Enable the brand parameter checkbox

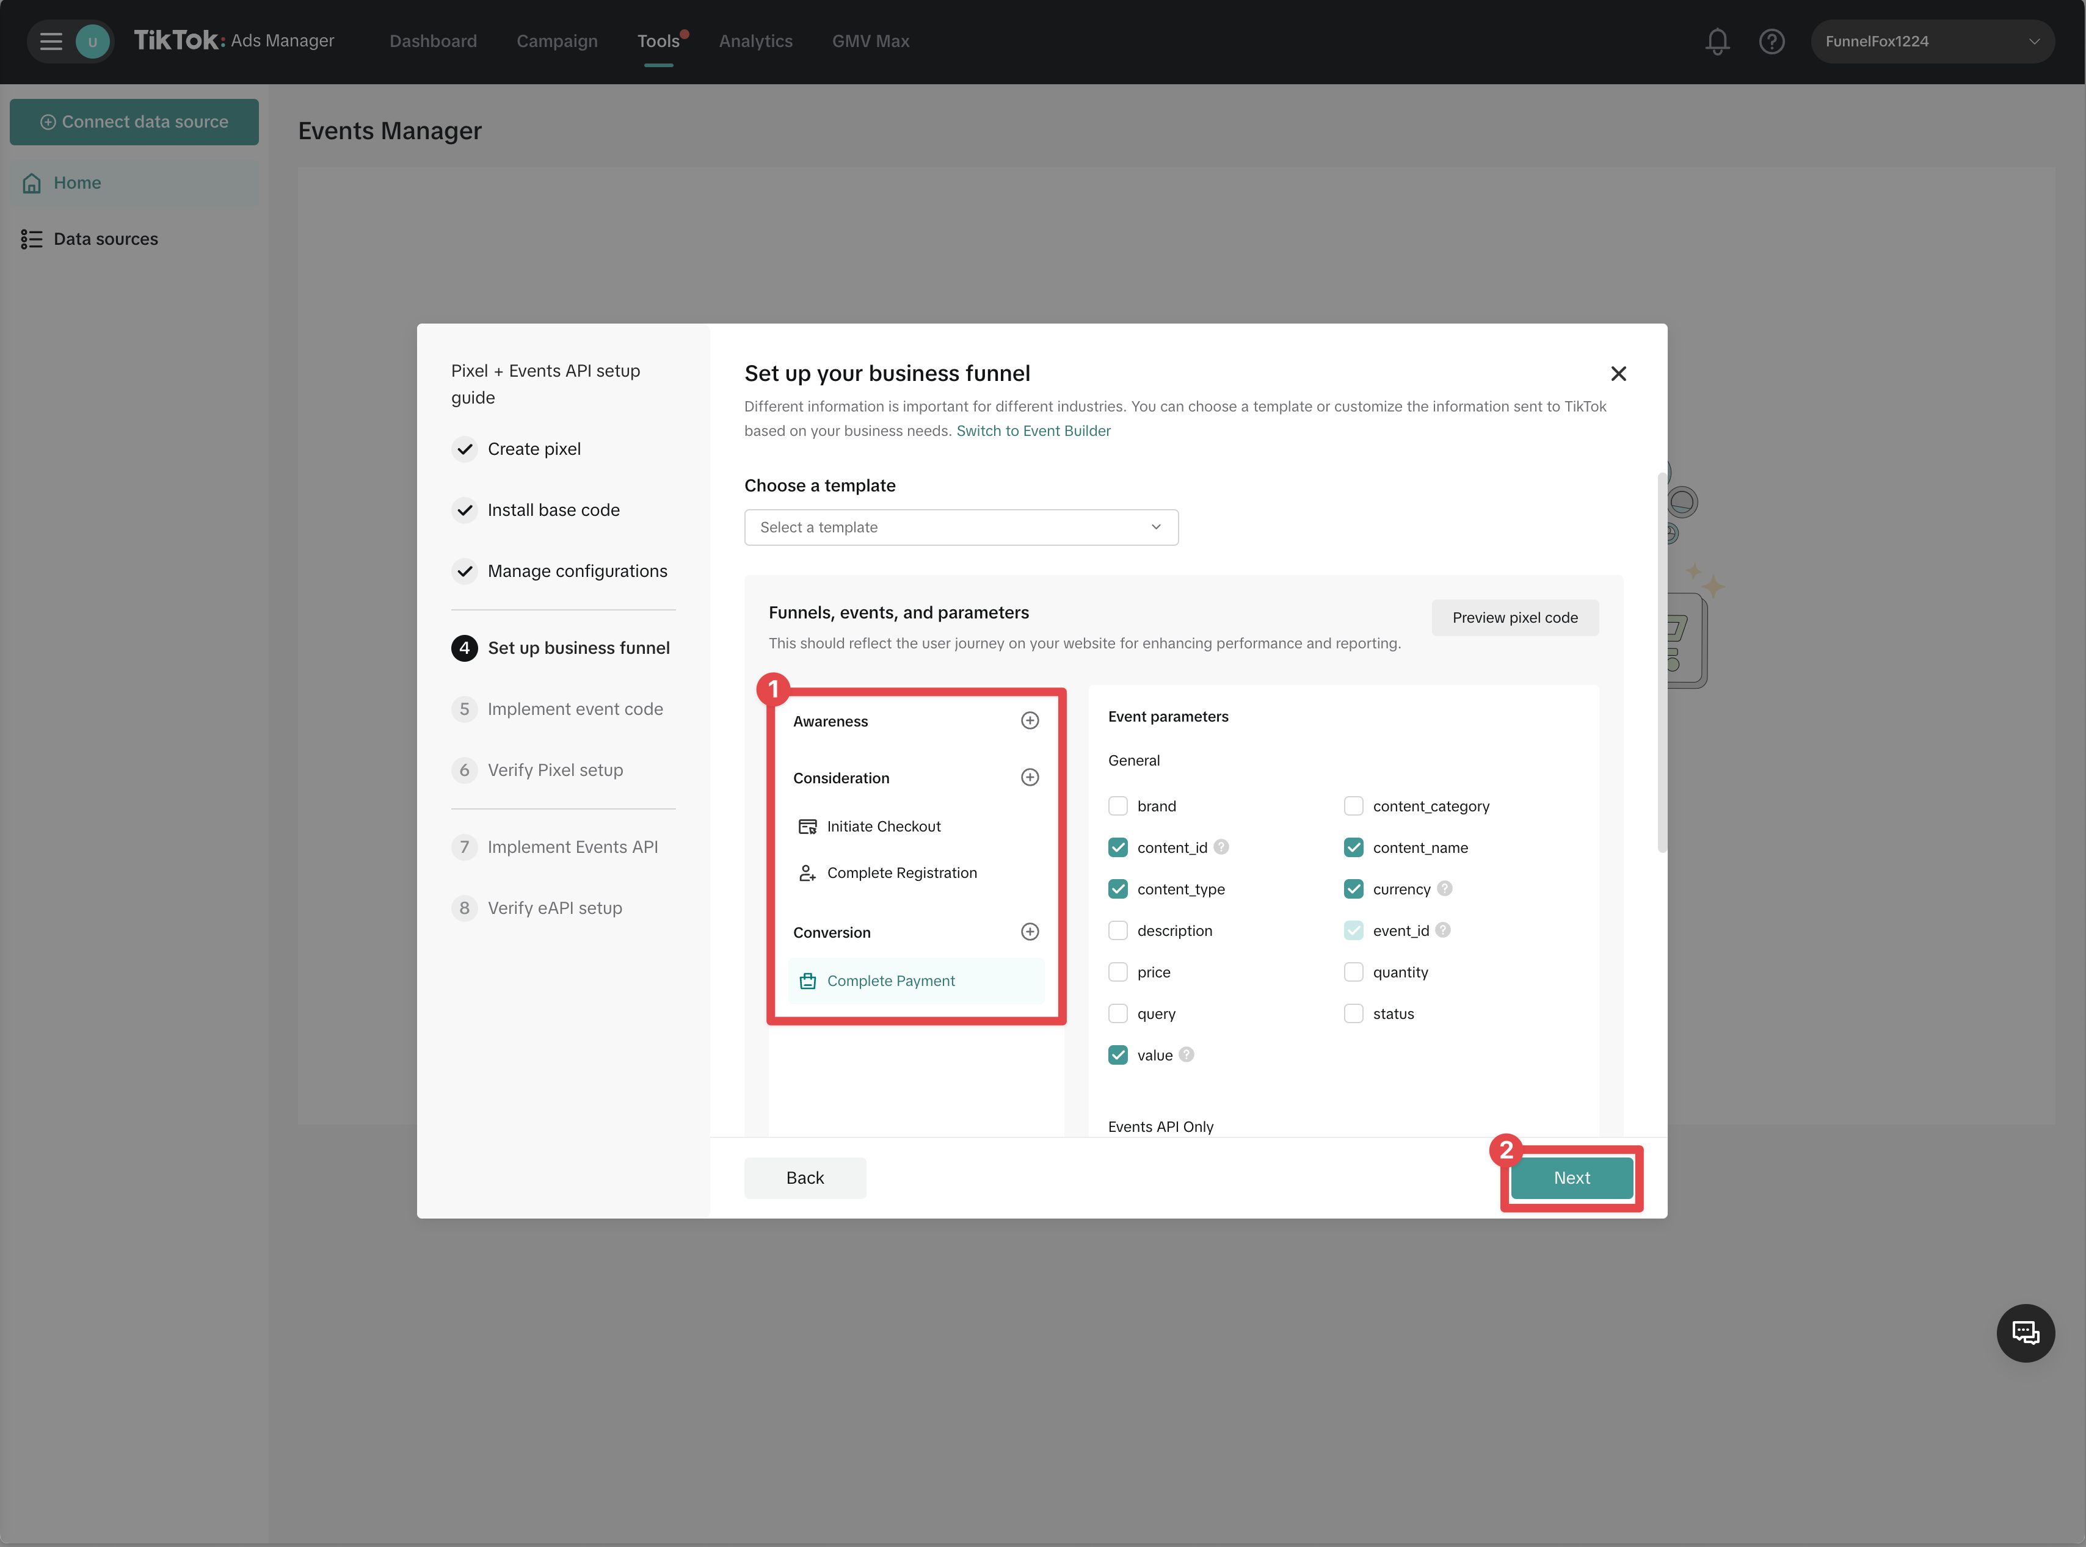(1117, 806)
